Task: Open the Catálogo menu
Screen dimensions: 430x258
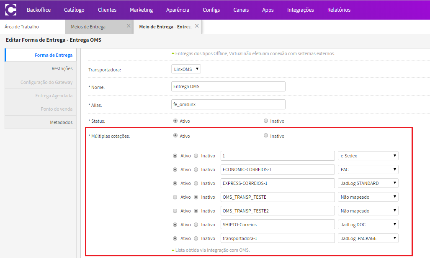Action: pos(74,10)
